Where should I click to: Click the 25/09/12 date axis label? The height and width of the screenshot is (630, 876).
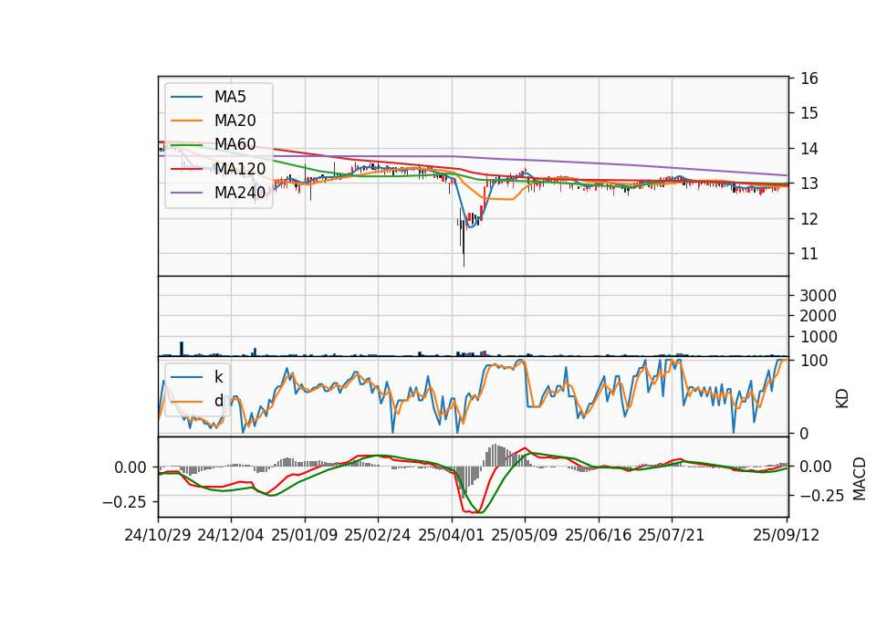(x=787, y=535)
